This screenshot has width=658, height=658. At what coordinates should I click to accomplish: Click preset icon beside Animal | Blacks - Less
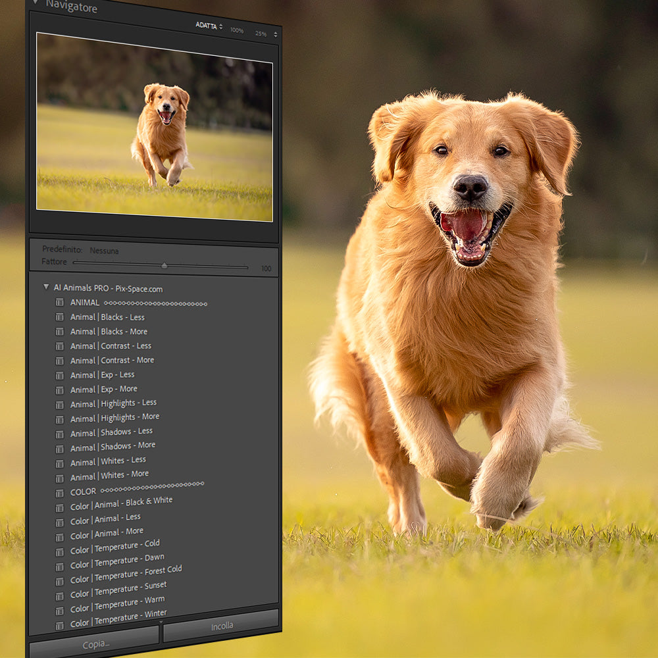pos(60,317)
